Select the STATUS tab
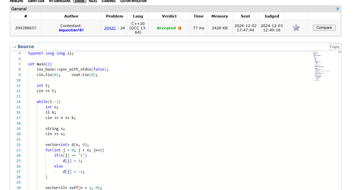This screenshot has height=190, width=357. click(x=80, y=1)
